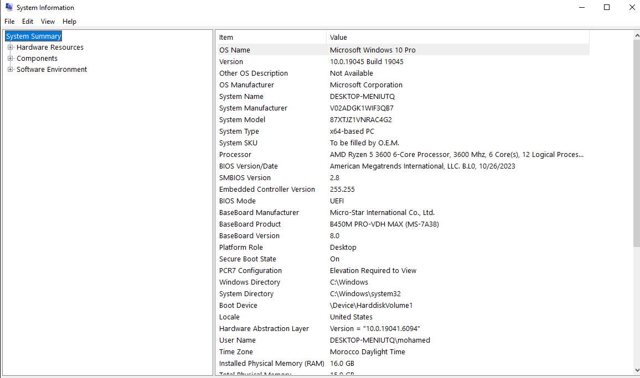Open the Edit menu
This screenshot has height=378, width=640.
click(28, 22)
